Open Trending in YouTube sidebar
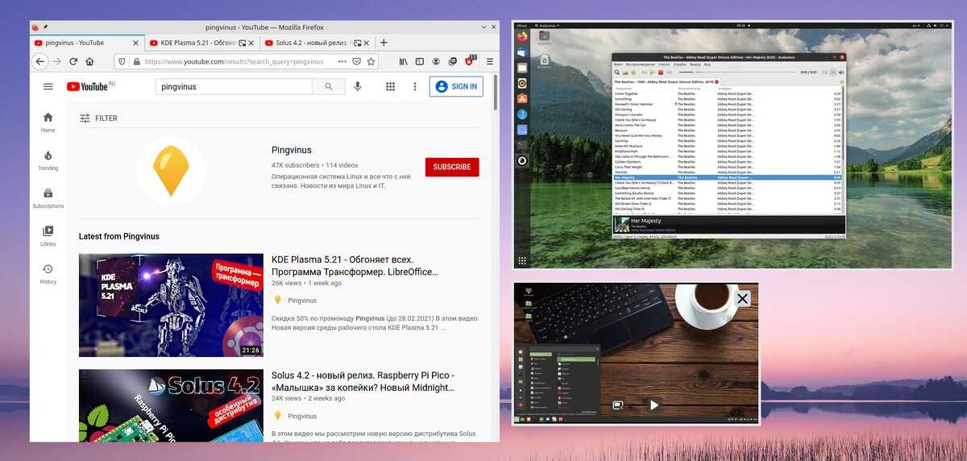 (48, 160)
